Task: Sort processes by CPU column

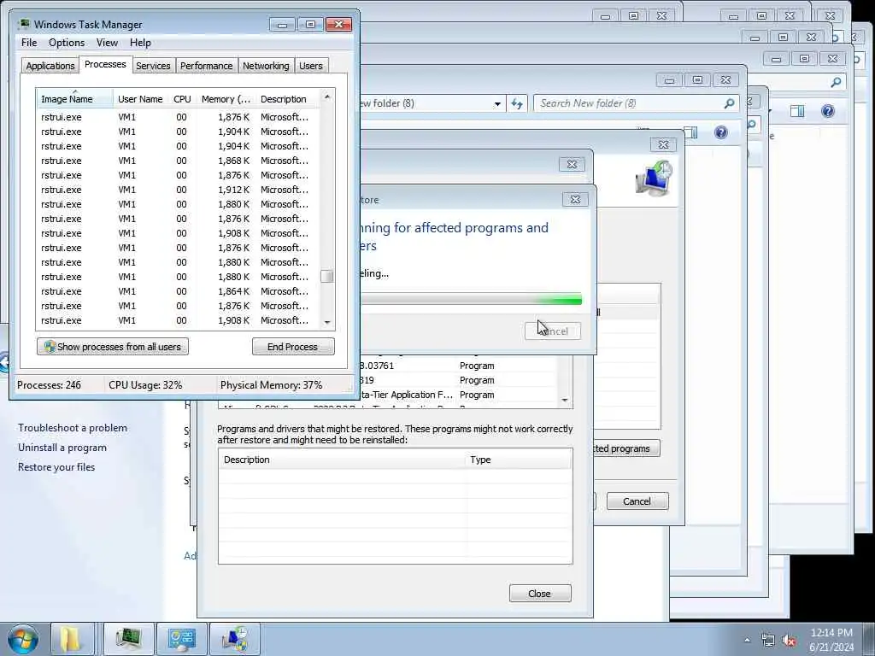Action: click(x=183, y=99)
